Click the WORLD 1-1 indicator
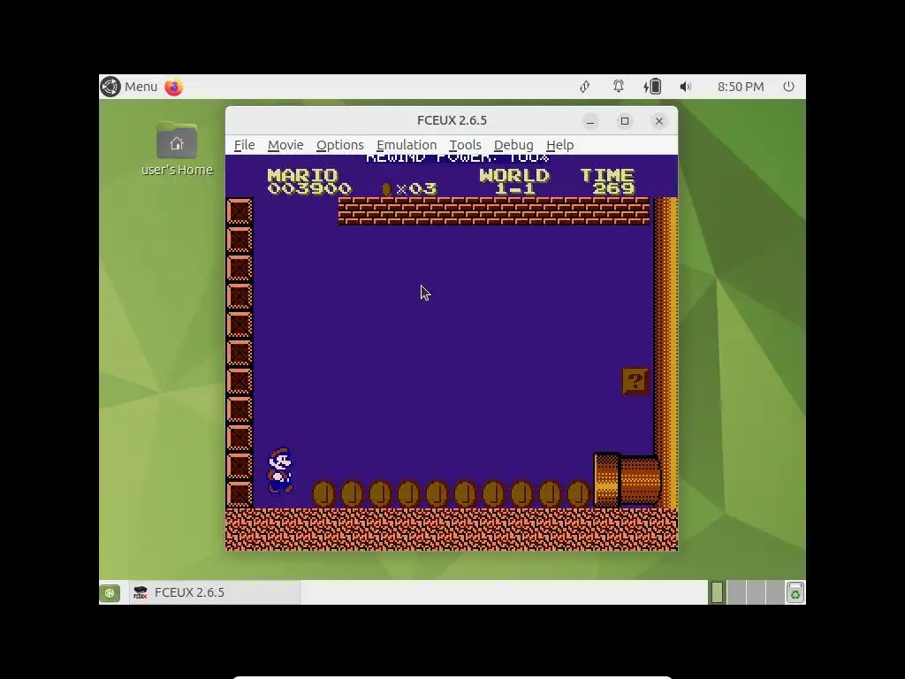 pos(514,182)
